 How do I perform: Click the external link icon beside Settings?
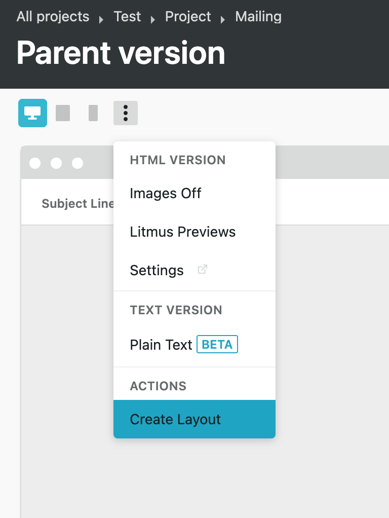click(202, 270)
